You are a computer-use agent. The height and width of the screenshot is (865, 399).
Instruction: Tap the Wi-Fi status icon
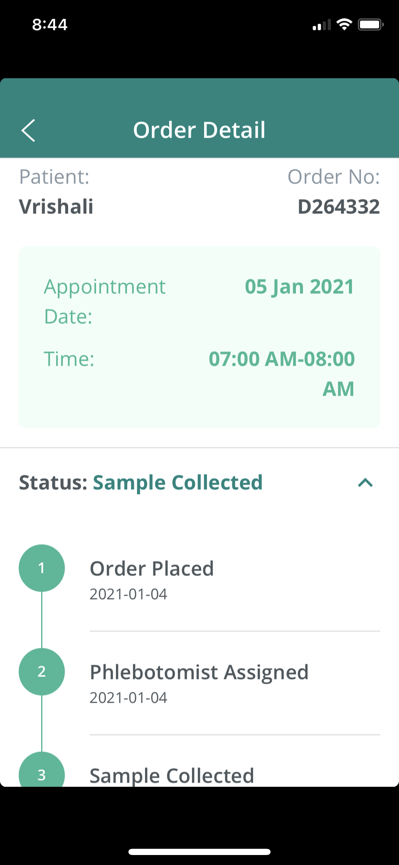344,25
